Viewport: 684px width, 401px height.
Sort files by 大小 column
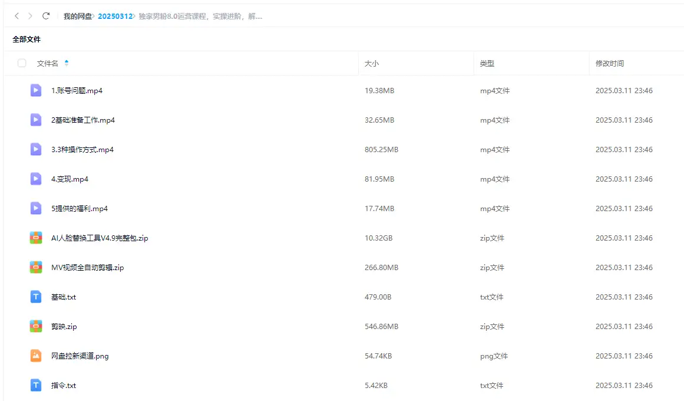click(x=372, y=63)
